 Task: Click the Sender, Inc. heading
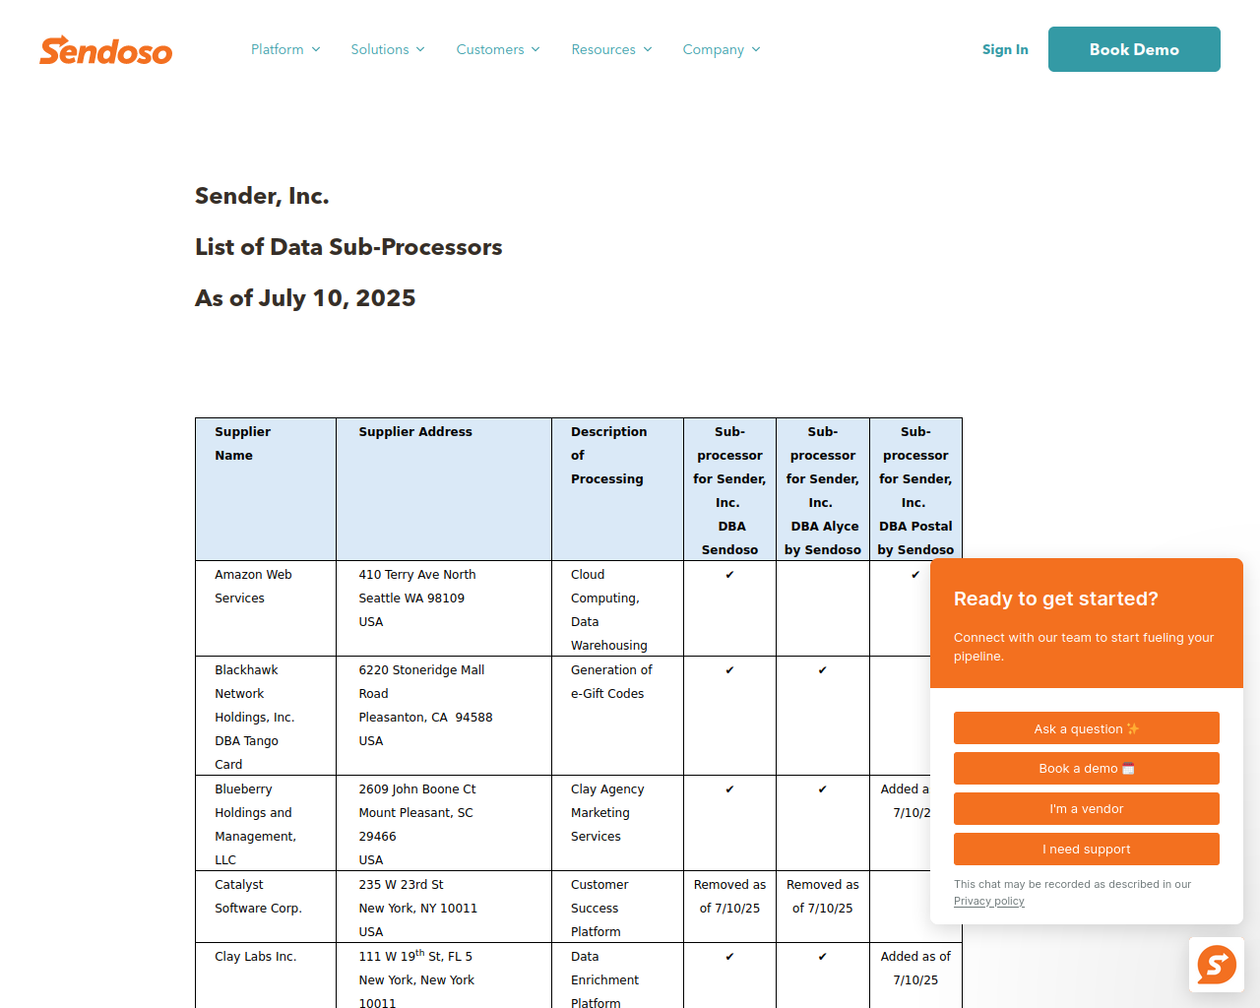[x=262, y=196]
